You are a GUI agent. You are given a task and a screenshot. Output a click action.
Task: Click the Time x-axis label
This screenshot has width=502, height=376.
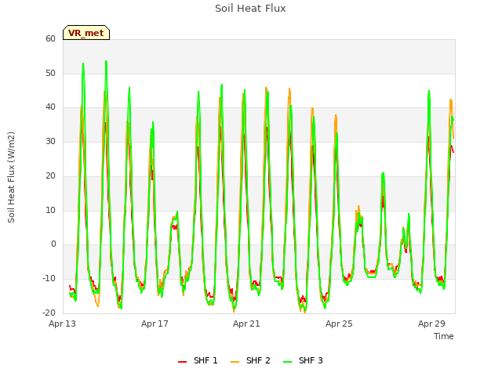point(444,336)
